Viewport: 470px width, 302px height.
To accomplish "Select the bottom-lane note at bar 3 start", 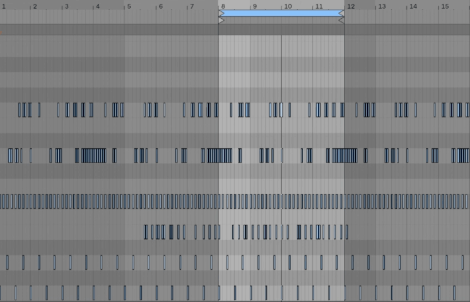I will (62, 293).
